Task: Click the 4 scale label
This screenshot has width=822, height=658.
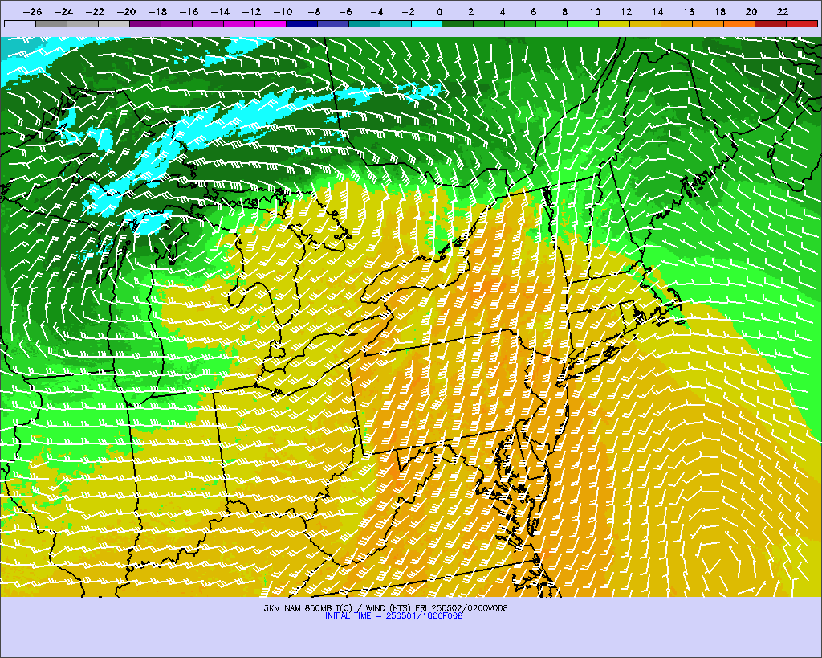Action: point(503,11)
